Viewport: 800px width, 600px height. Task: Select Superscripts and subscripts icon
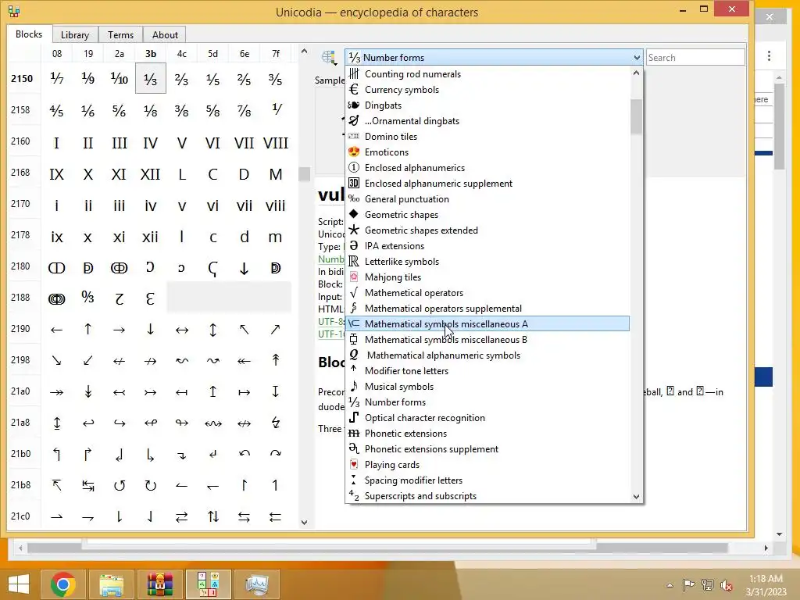click(x=354, y=495)
